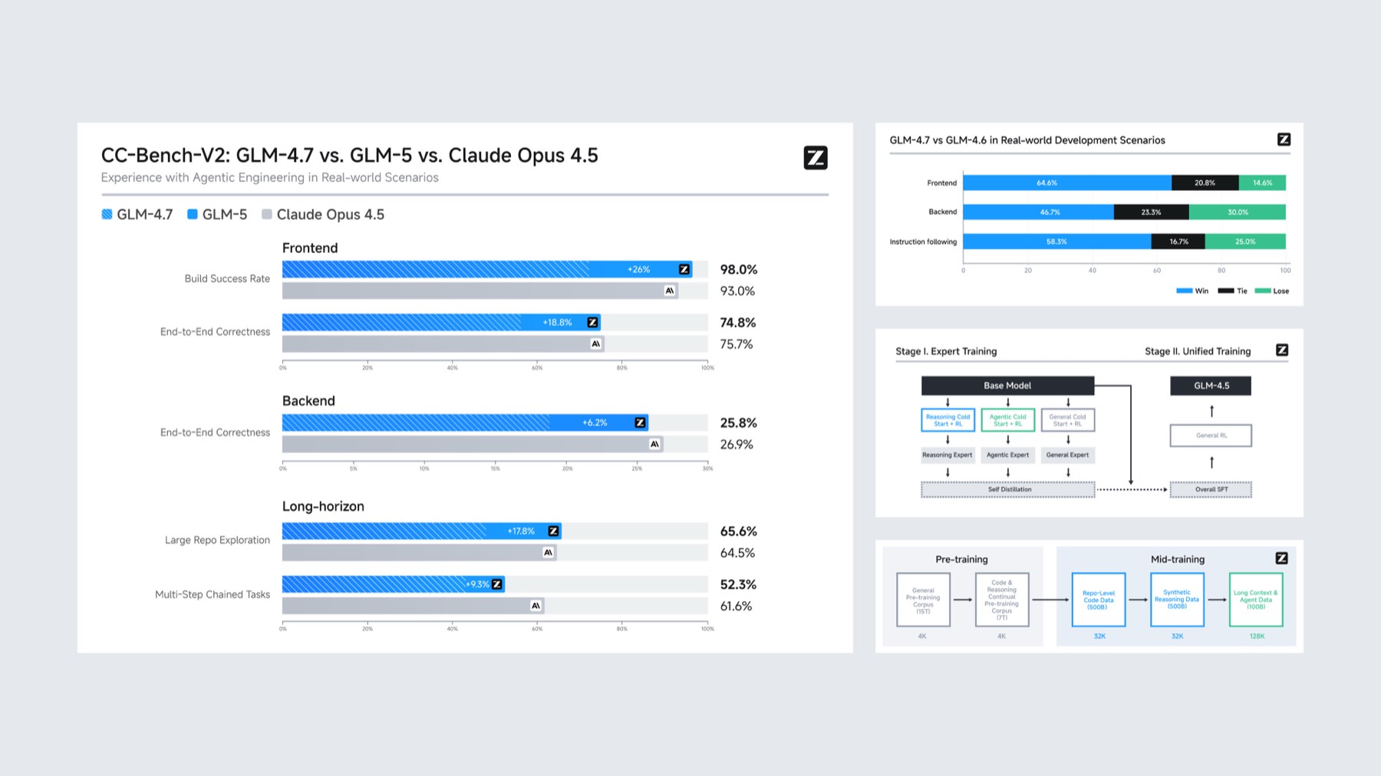Click the green Lose legend marker

coord(1263,291)
